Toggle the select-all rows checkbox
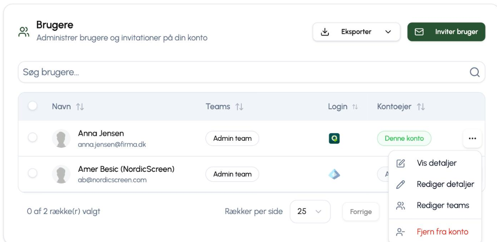 tap(32, 106)
